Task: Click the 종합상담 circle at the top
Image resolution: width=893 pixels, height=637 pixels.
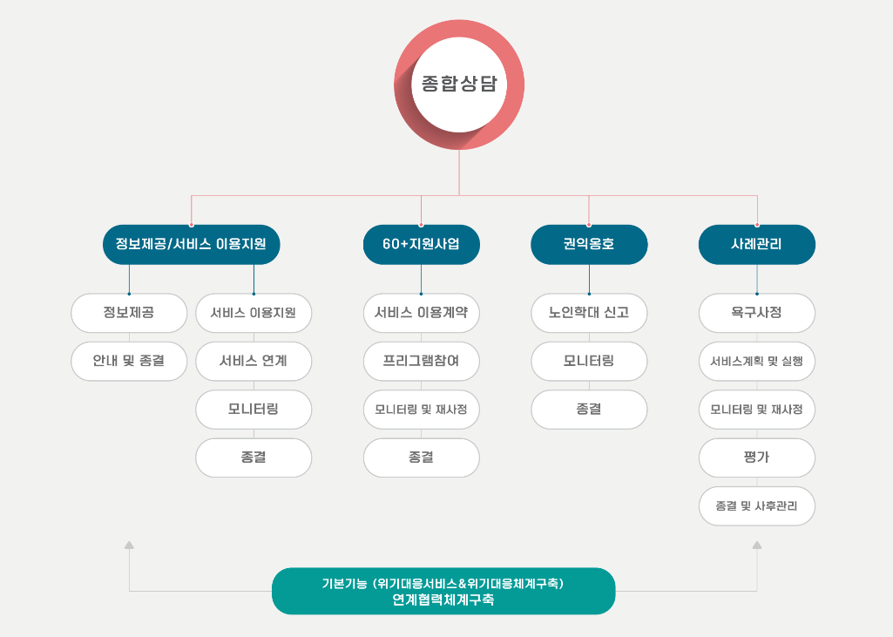Action: [461, 83]
